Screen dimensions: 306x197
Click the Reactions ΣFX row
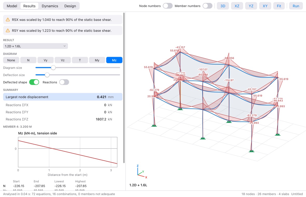[x=63, y=105]
